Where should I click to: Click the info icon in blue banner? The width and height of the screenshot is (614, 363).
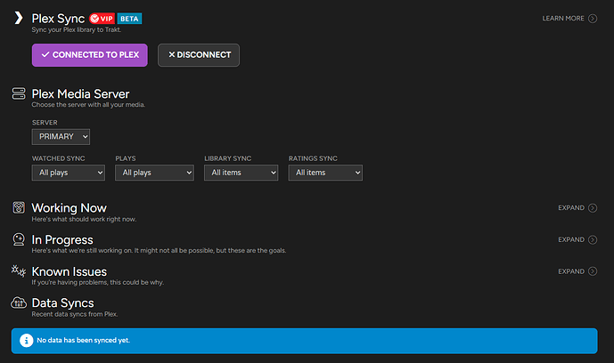pos(26,341)
